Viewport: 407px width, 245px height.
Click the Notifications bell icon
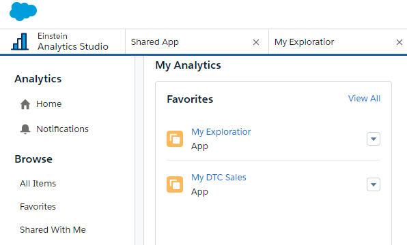(25, 129)
